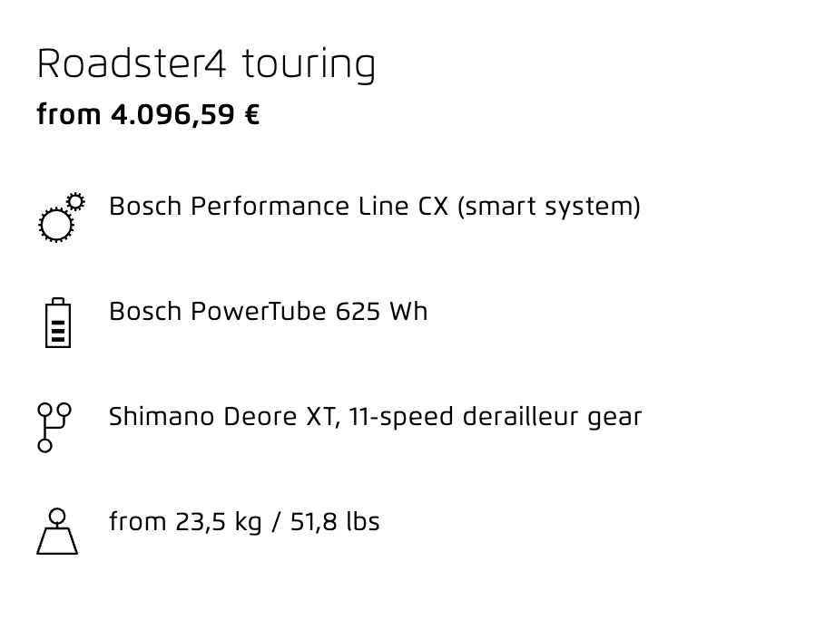Click the from 23,5 kg weight text
Screen dimensions: 815x629
pos(185,521)
